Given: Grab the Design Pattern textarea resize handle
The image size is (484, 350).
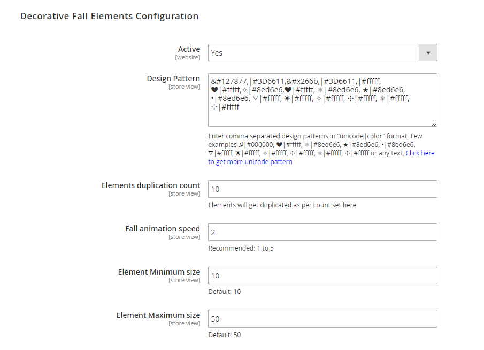Looking at the screenshot, I should click(x=434, y=123).
